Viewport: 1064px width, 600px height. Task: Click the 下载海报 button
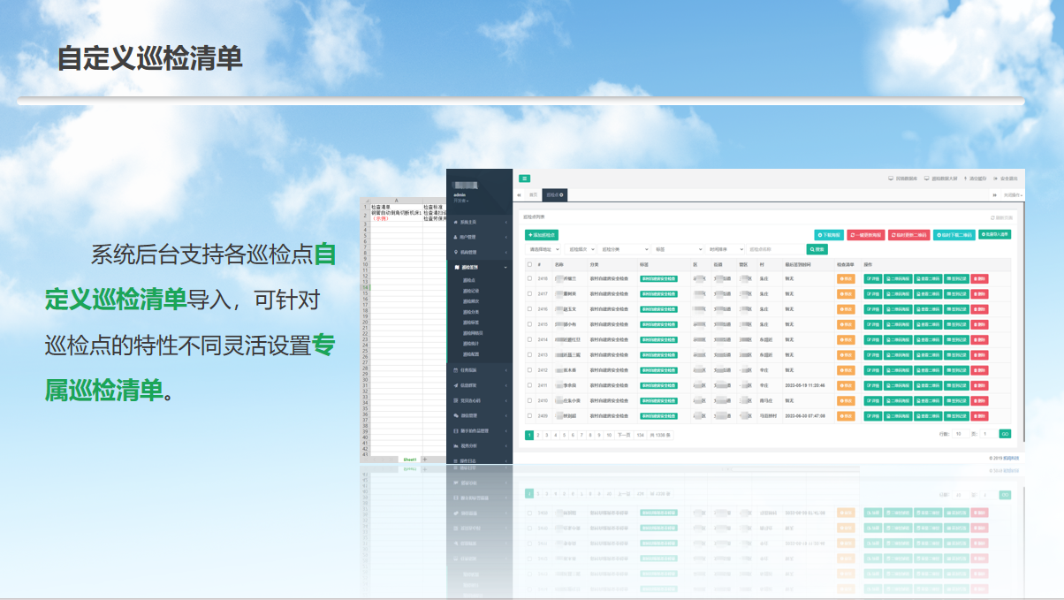[829, 235]
